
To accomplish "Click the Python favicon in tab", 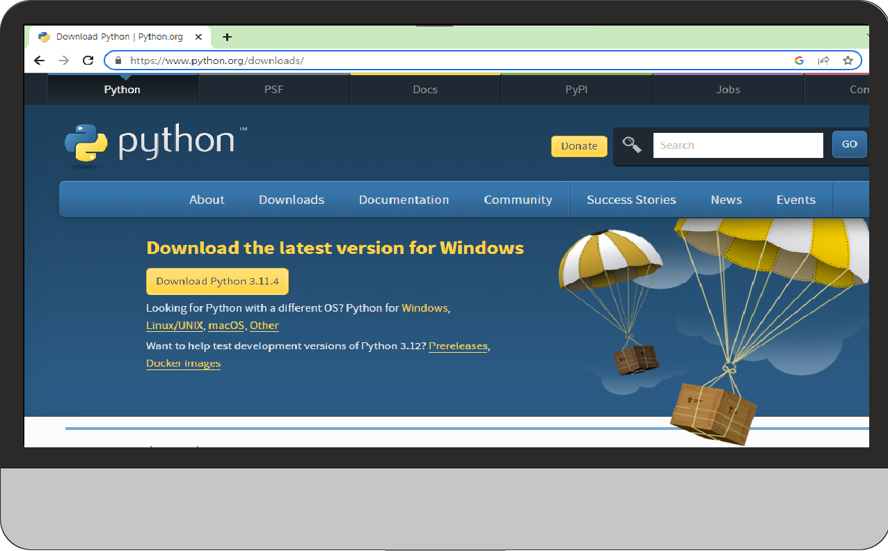I will coord(44,37).
